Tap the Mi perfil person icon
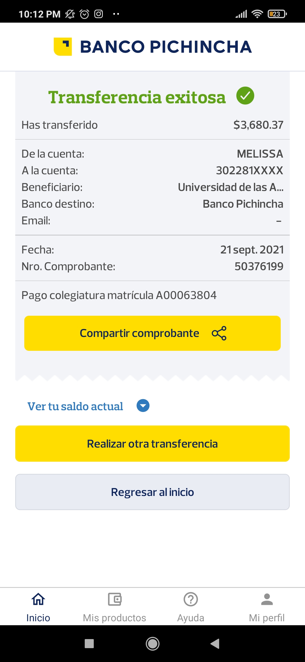 (267, 599)
